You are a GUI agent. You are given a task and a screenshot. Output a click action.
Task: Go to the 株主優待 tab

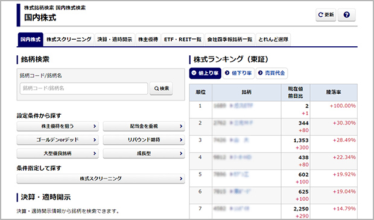(148, 40)
